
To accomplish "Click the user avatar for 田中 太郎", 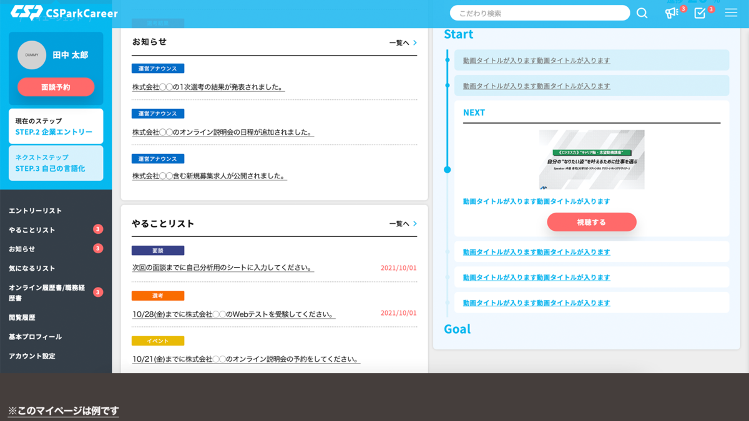I will 32,55.
